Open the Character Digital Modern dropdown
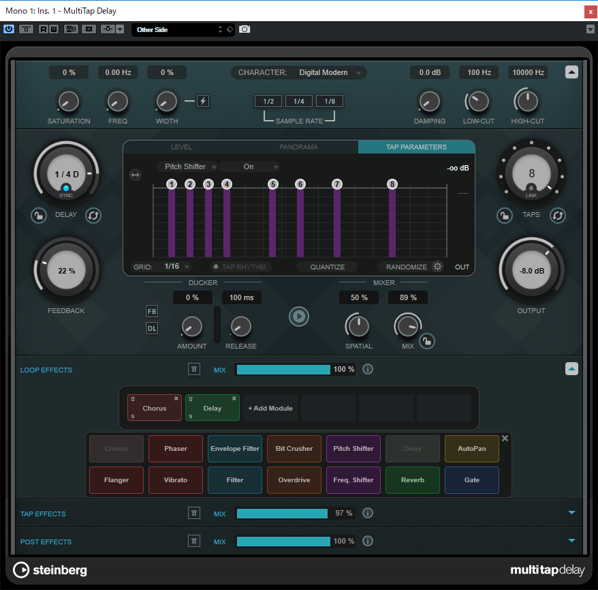Screen dimensions: 598x590 pos(299,72)
